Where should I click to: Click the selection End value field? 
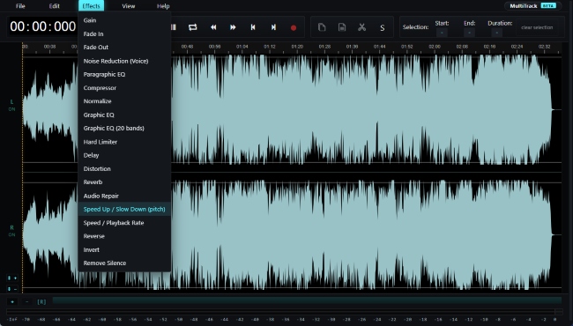coord(469,33)
